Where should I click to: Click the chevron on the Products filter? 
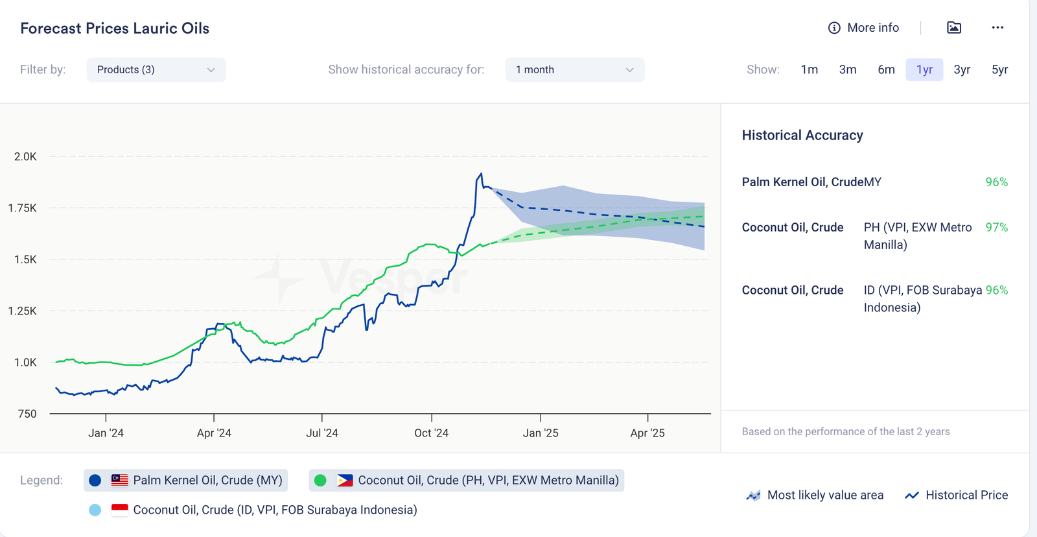(x=211, y=70)
